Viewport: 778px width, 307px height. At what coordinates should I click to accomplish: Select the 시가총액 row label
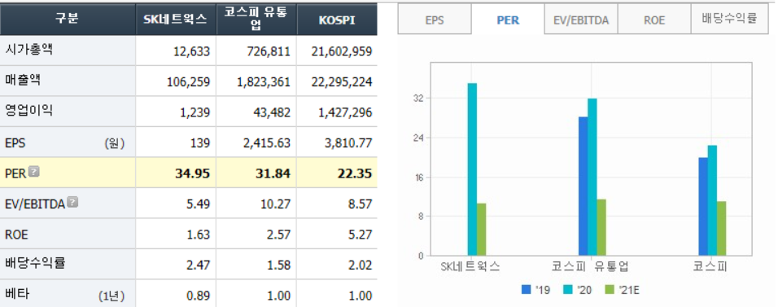click(x=28, y=50)
